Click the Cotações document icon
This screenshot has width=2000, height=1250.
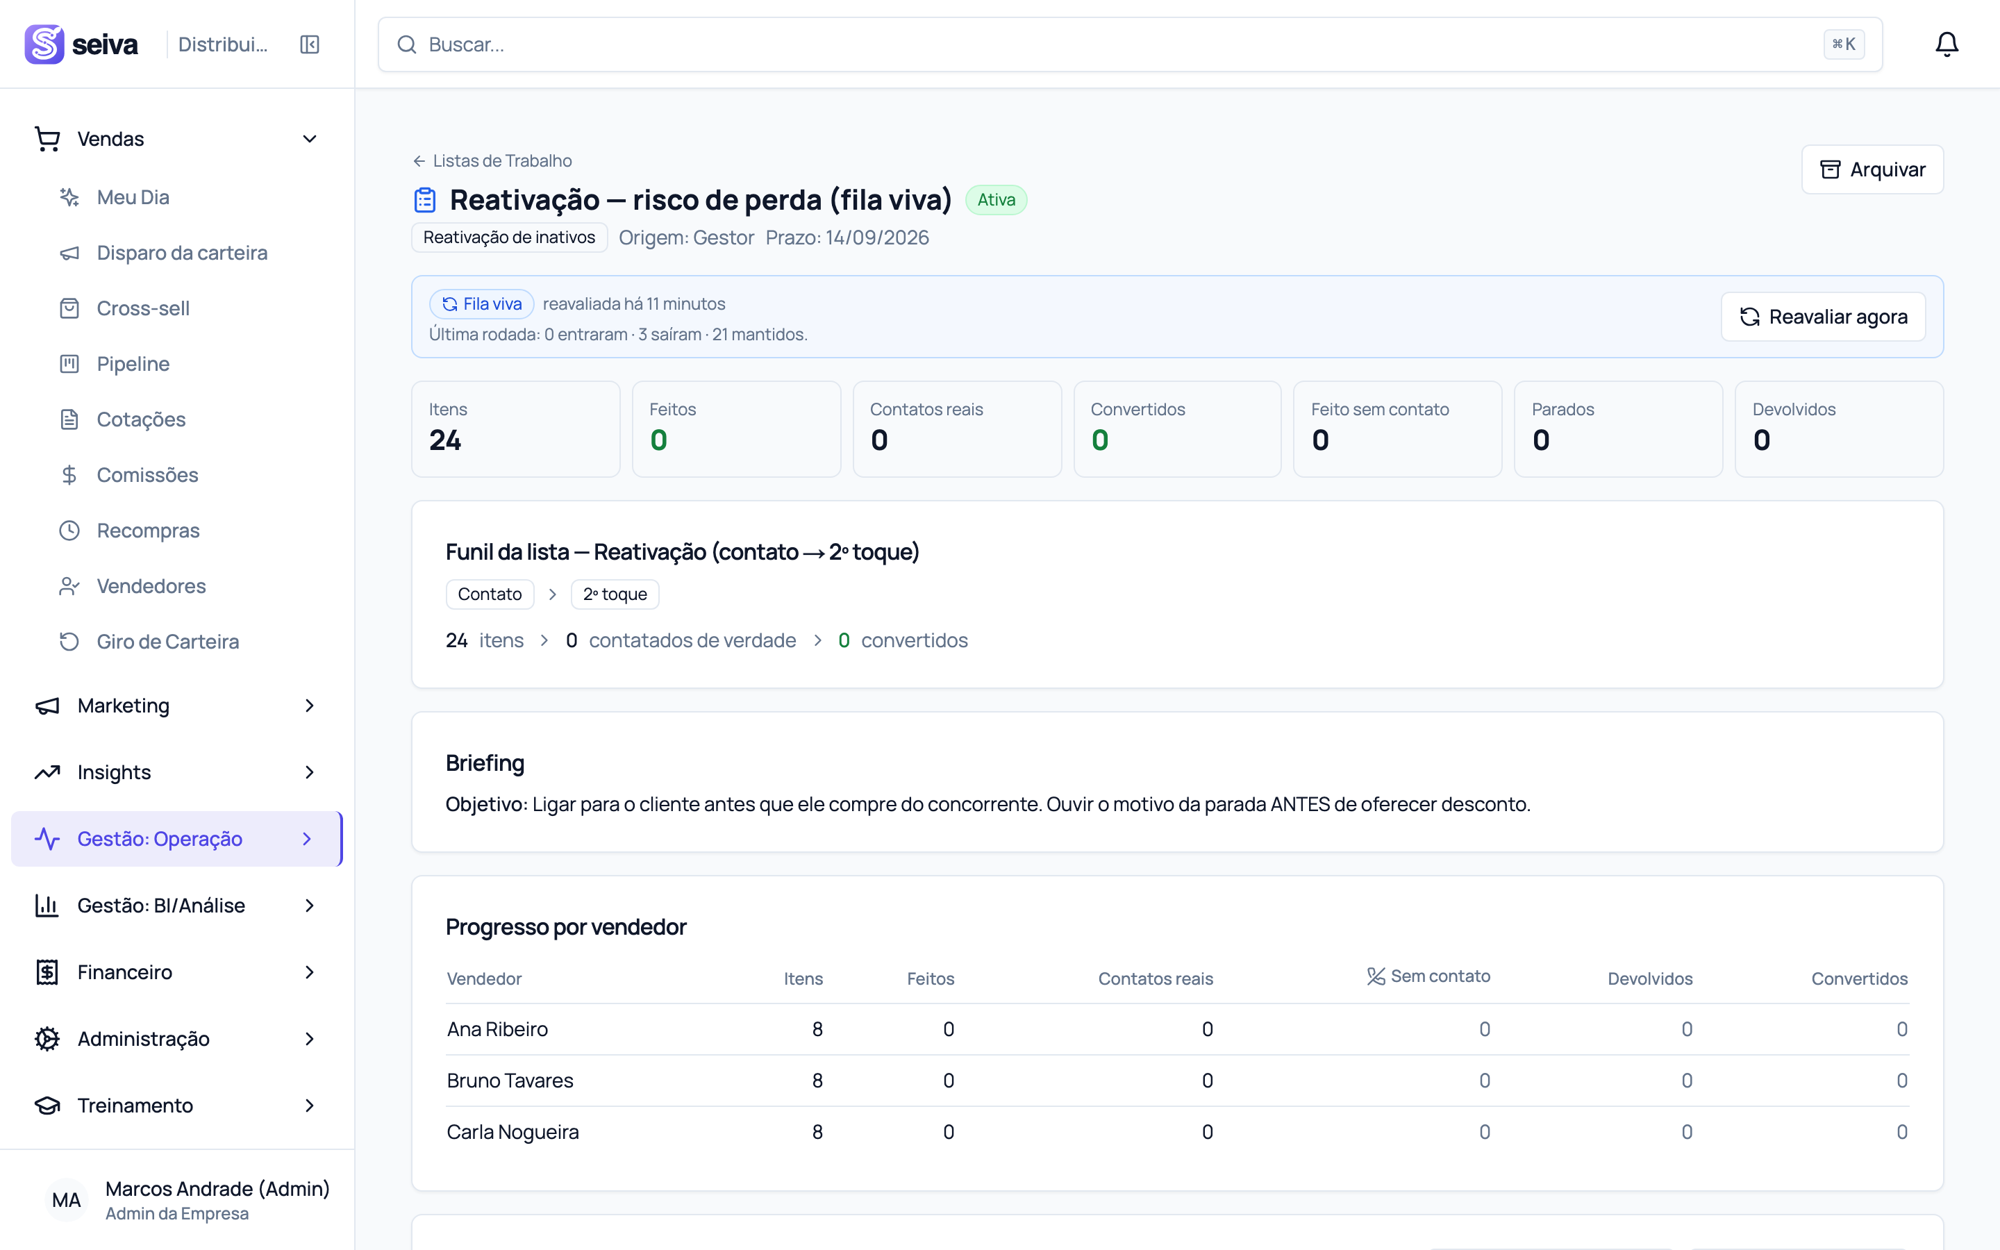69,419
